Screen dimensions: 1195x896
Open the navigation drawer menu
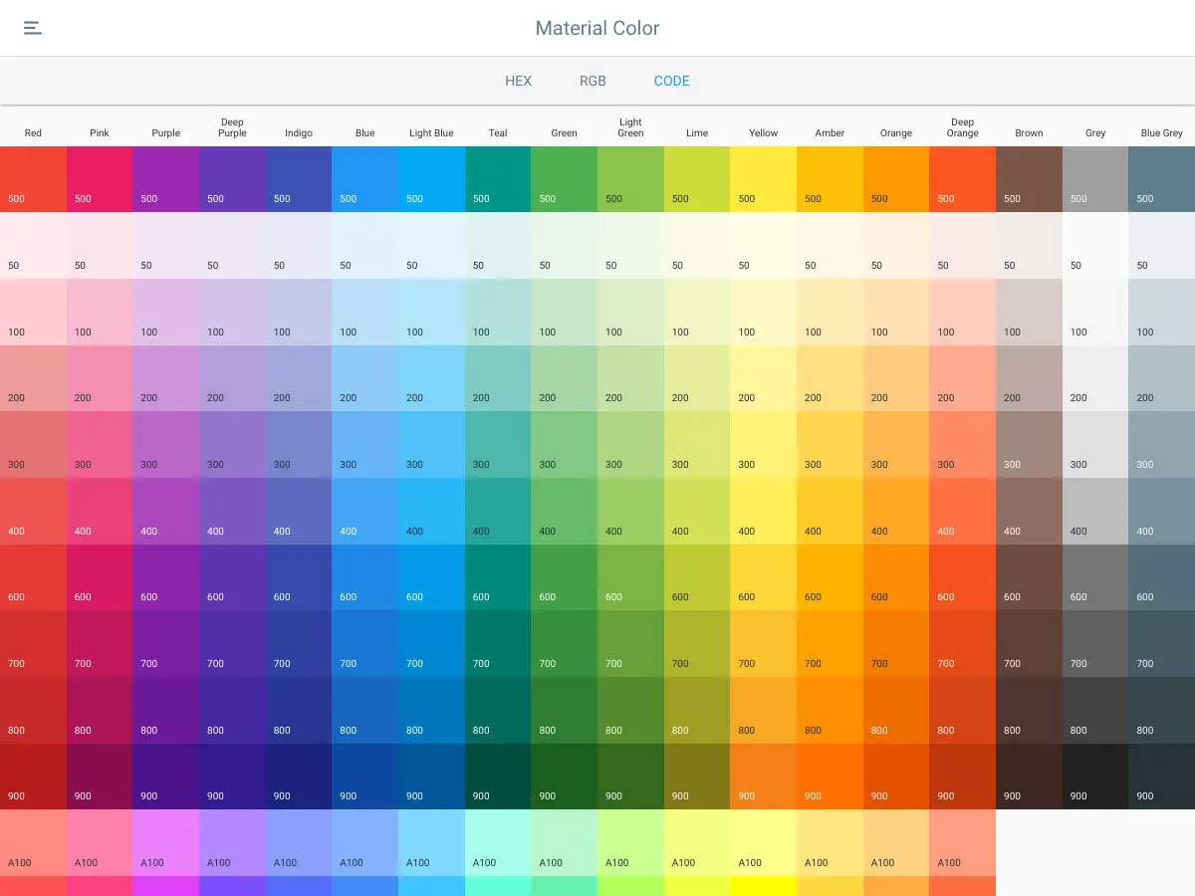pos(33,28)
